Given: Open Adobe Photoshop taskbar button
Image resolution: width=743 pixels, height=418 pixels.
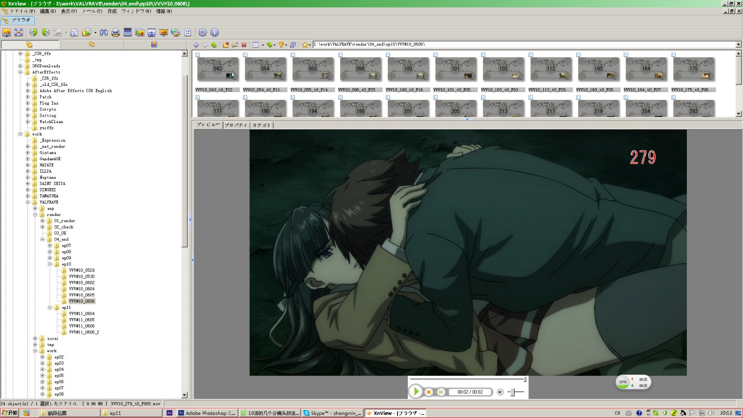Looking at the screenshot, I should point(207,413).
